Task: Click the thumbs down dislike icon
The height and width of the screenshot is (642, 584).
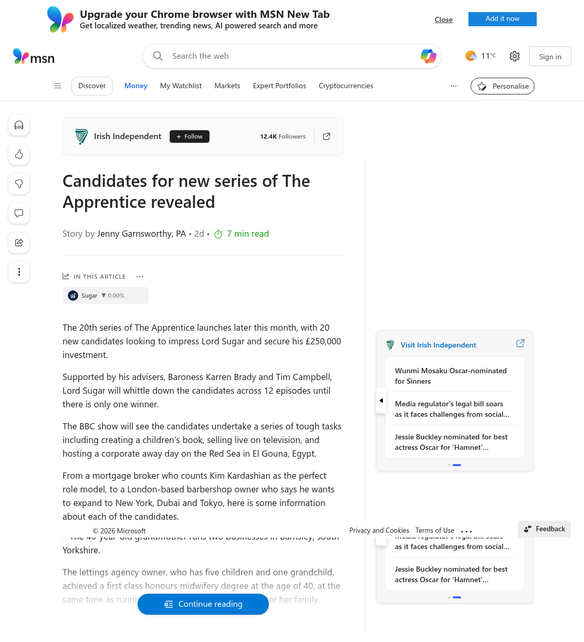Action: pos(19,184)
